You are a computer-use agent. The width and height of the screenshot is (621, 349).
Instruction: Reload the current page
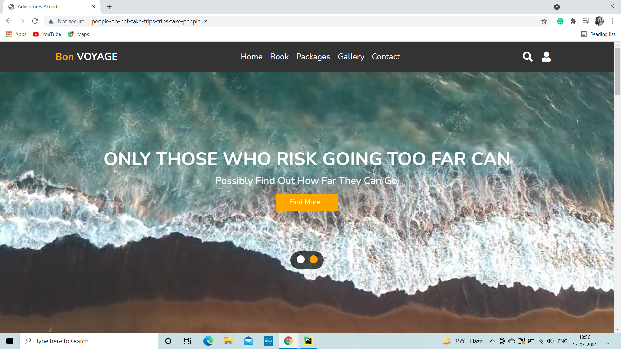click(x=35, y=21)
